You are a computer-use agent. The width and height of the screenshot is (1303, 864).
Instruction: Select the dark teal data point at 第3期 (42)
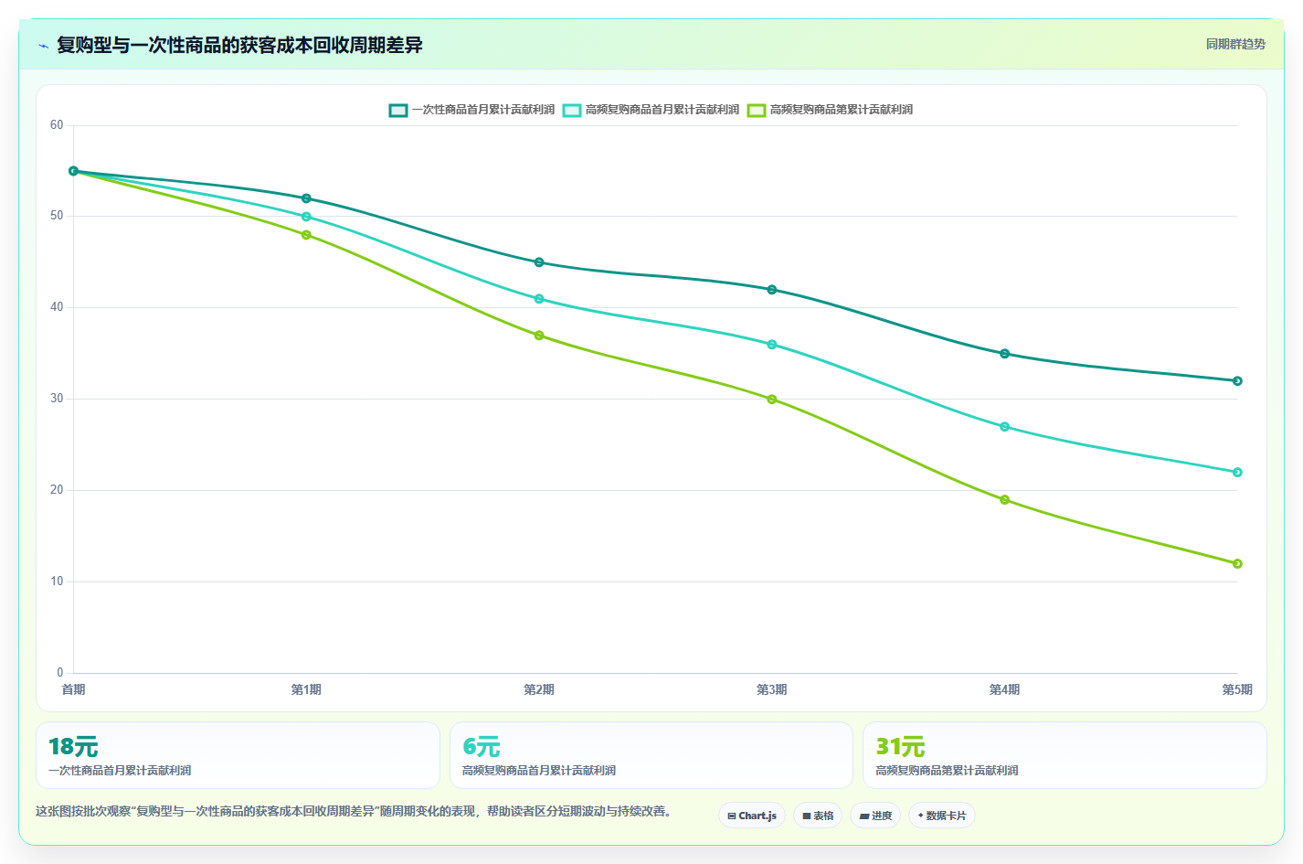(772, 290)
